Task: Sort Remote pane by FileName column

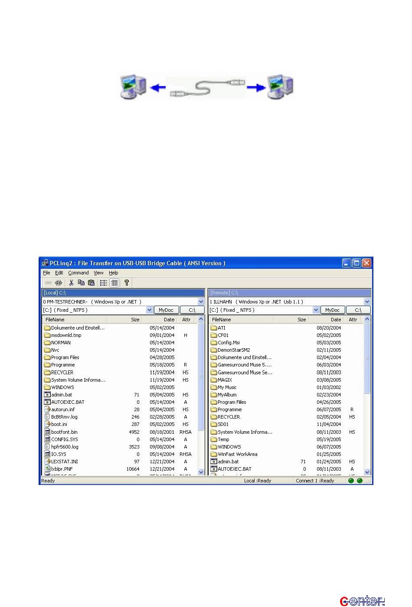Action: pyautogui.click(x=241, y=320)
